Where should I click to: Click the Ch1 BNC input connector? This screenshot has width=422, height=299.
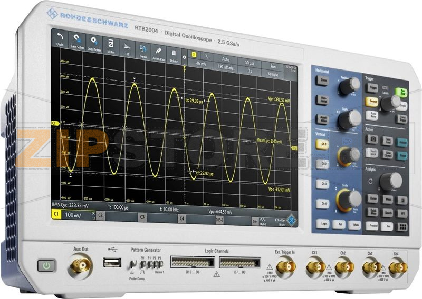click(315, 267)
